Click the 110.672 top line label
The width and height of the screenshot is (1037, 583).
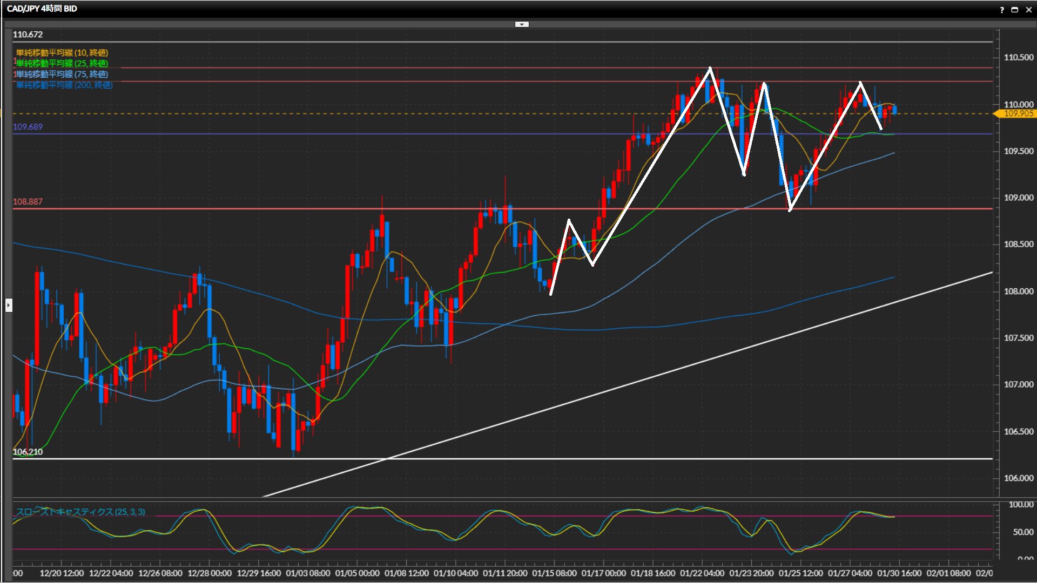pos(28,35)
